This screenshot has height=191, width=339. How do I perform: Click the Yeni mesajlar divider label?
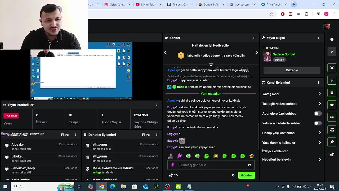211,94
